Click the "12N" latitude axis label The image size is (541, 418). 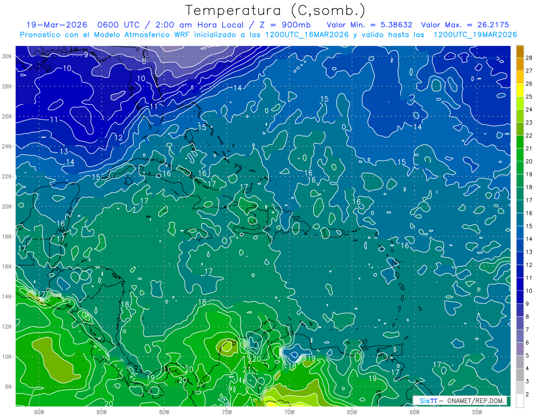(8, 326)
